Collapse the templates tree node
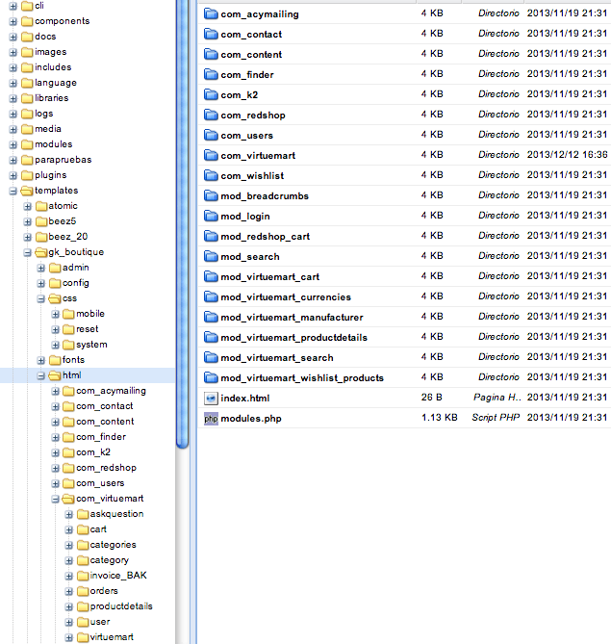 [13, 191]
